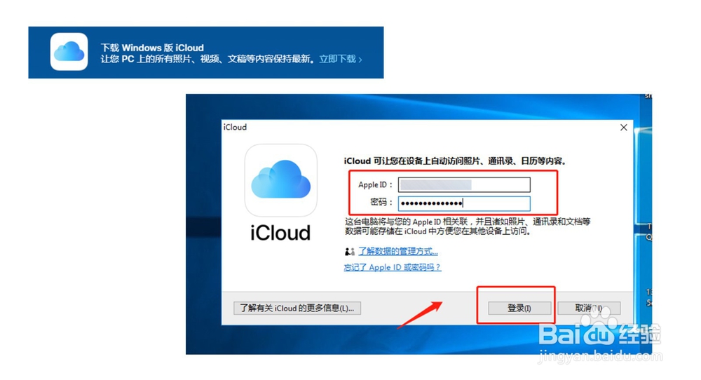Click the iCloud 可让您在设备上自动访问 description line
Screen dimensions: 701x380
(x=455, y=161)
